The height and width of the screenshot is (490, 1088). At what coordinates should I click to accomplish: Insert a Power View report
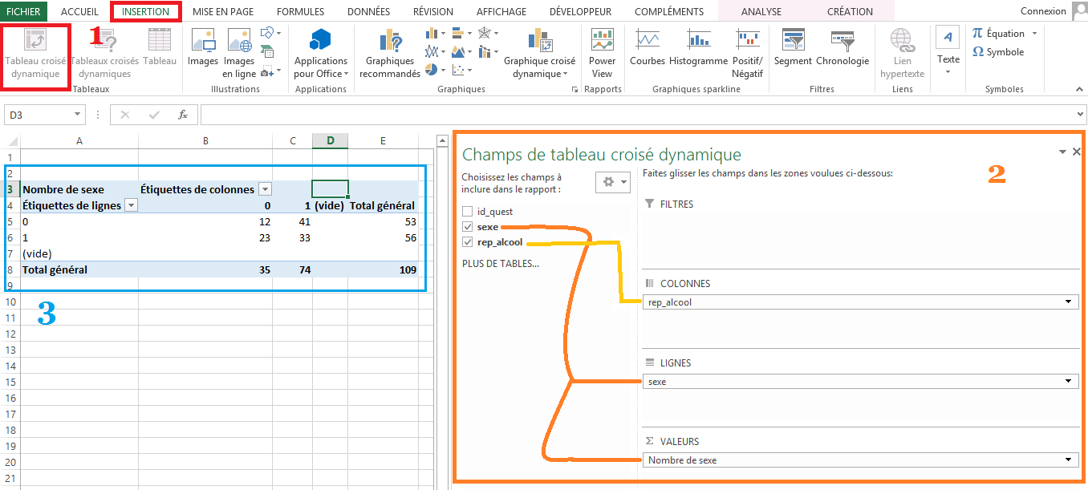(x=602, y=54)
